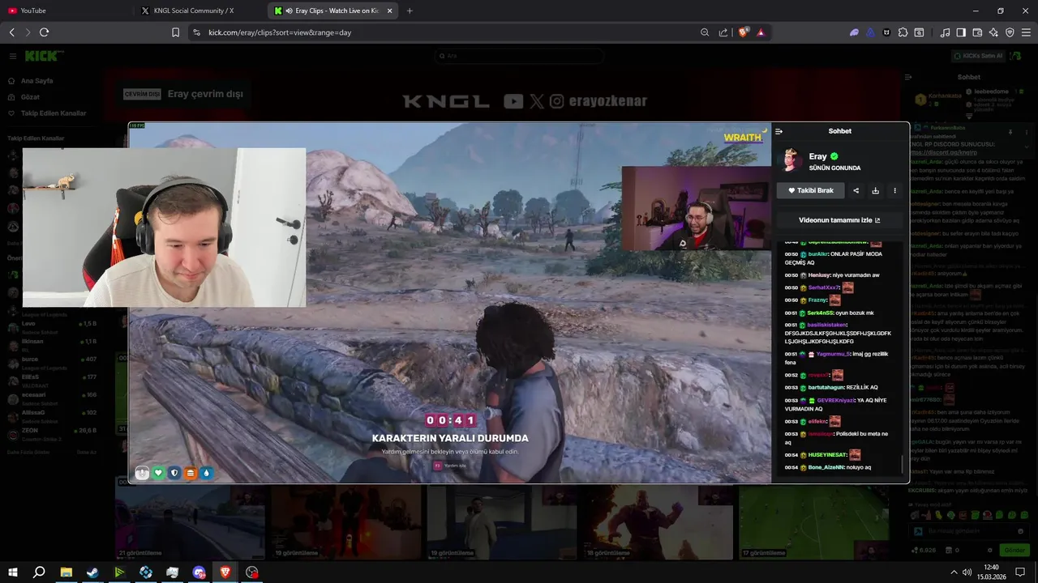Open Brave Rewards triangle icon
Image resolution: width=1038 pixels, height=583 pixels.
tap(761, 32)
